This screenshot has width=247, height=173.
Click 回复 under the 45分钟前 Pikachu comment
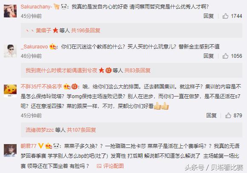[211, 115]
